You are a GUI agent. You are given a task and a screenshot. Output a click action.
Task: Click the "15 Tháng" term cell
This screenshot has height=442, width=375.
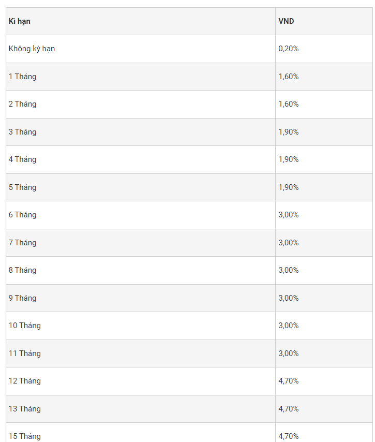24,436
